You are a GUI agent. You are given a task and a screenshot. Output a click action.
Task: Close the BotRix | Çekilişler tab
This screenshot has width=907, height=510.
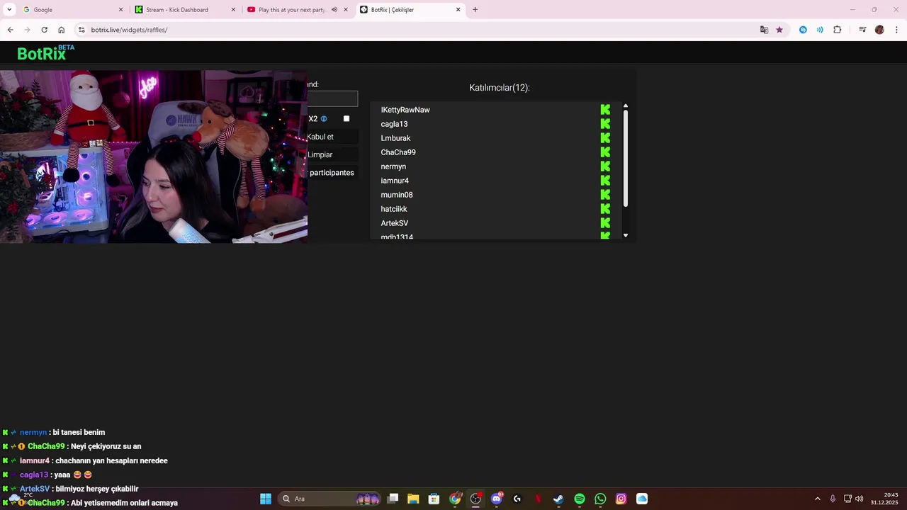[458, 10]
